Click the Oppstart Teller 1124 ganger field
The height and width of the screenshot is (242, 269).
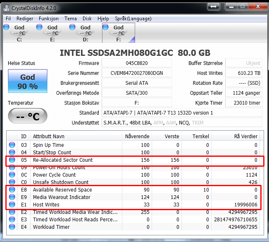(244, 93)
